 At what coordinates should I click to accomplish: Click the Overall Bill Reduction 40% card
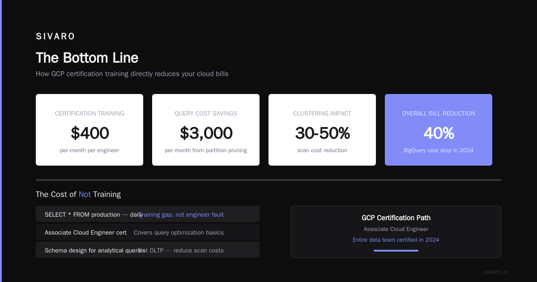[439, 130]
